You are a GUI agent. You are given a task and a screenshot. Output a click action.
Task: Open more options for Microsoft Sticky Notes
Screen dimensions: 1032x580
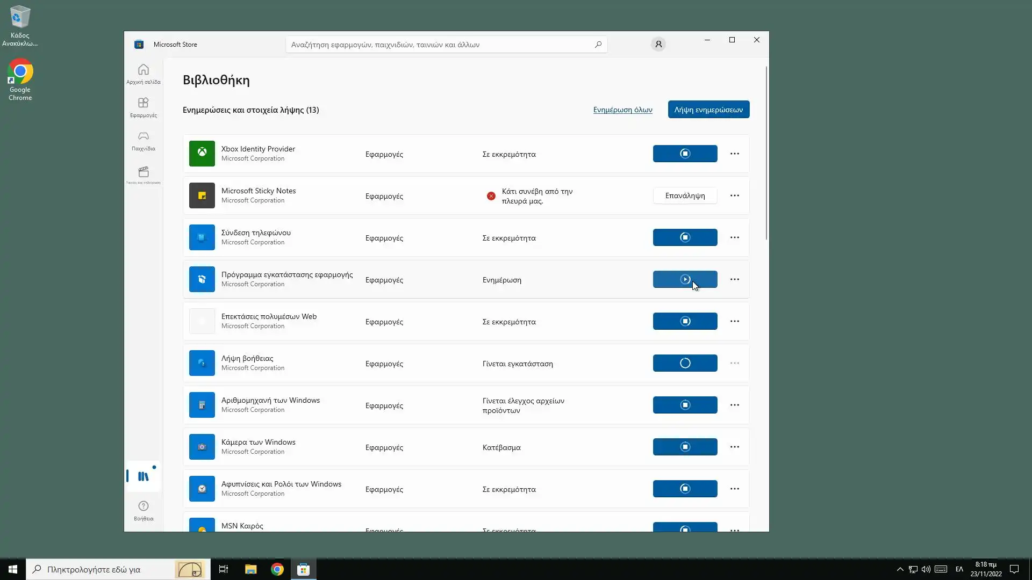(x=734, y=195)
